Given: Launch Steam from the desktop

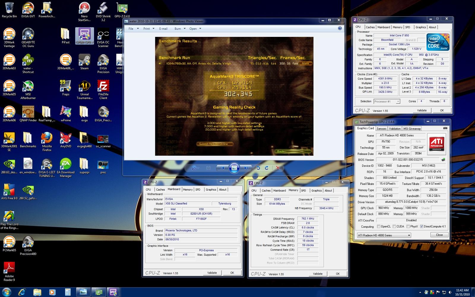Looking at the screenshot, I should pyautogui.click(x=84, y=62).
